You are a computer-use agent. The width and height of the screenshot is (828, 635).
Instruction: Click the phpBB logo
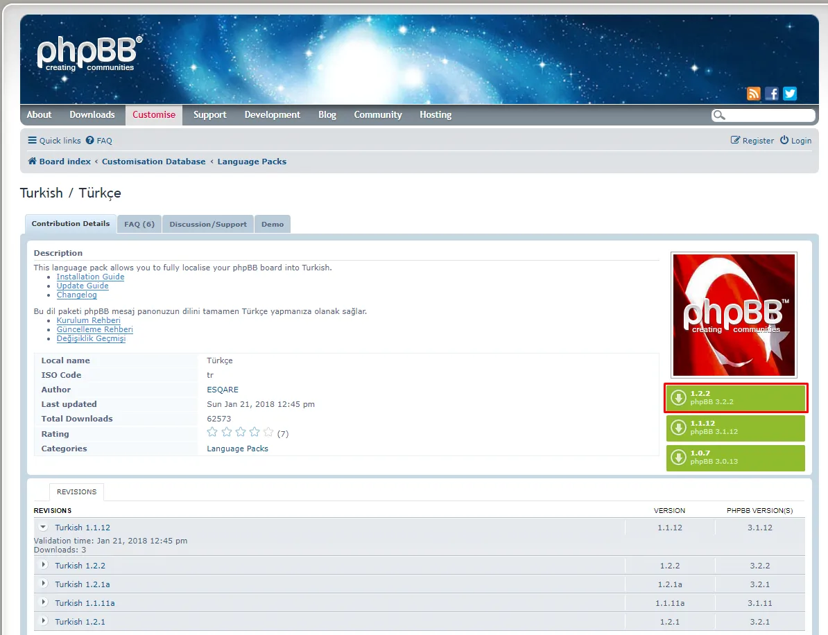coord(89,53)
